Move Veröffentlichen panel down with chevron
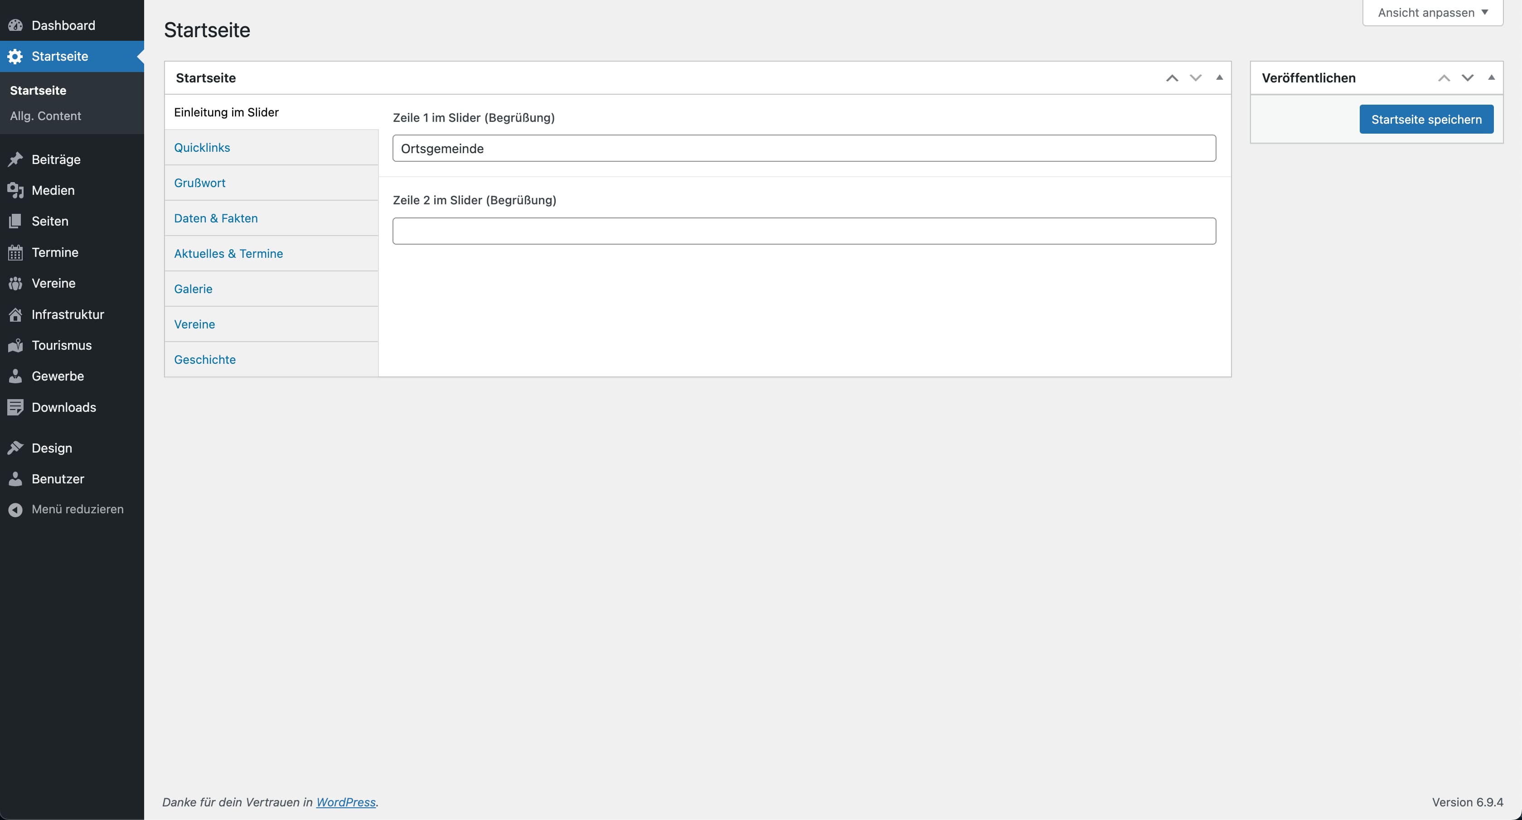Screen dimensions: 1522x820 1467,78
